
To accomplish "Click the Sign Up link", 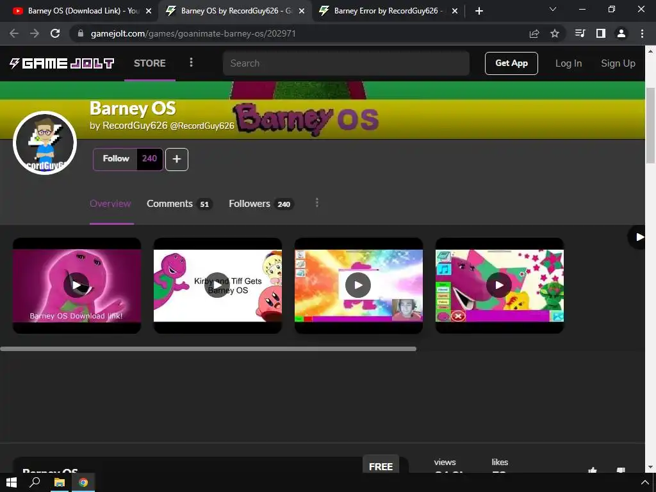I will 618,63.
